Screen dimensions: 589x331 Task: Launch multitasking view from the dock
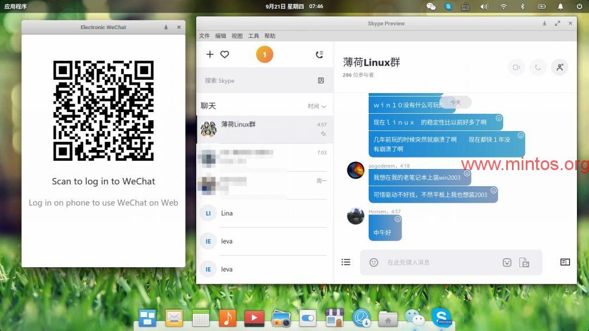[147, 318]
